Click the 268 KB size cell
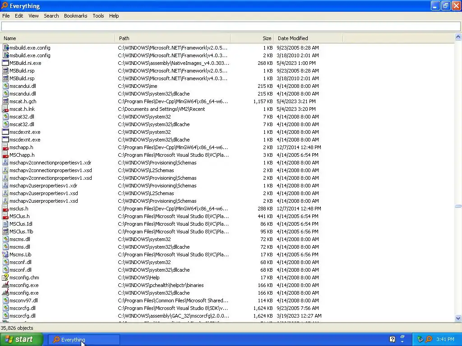Screen dimensions: 462x346 point(265,63)
